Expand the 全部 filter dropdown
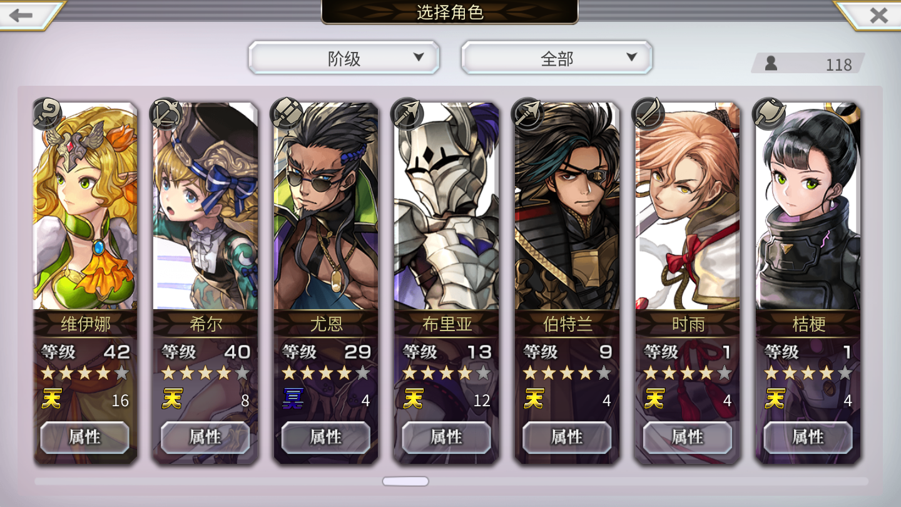 point(557,58)
